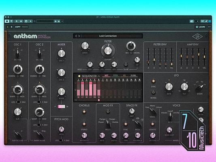216x162 pixels.
Task: Click the LEARN button
Action: click(201, 27)
